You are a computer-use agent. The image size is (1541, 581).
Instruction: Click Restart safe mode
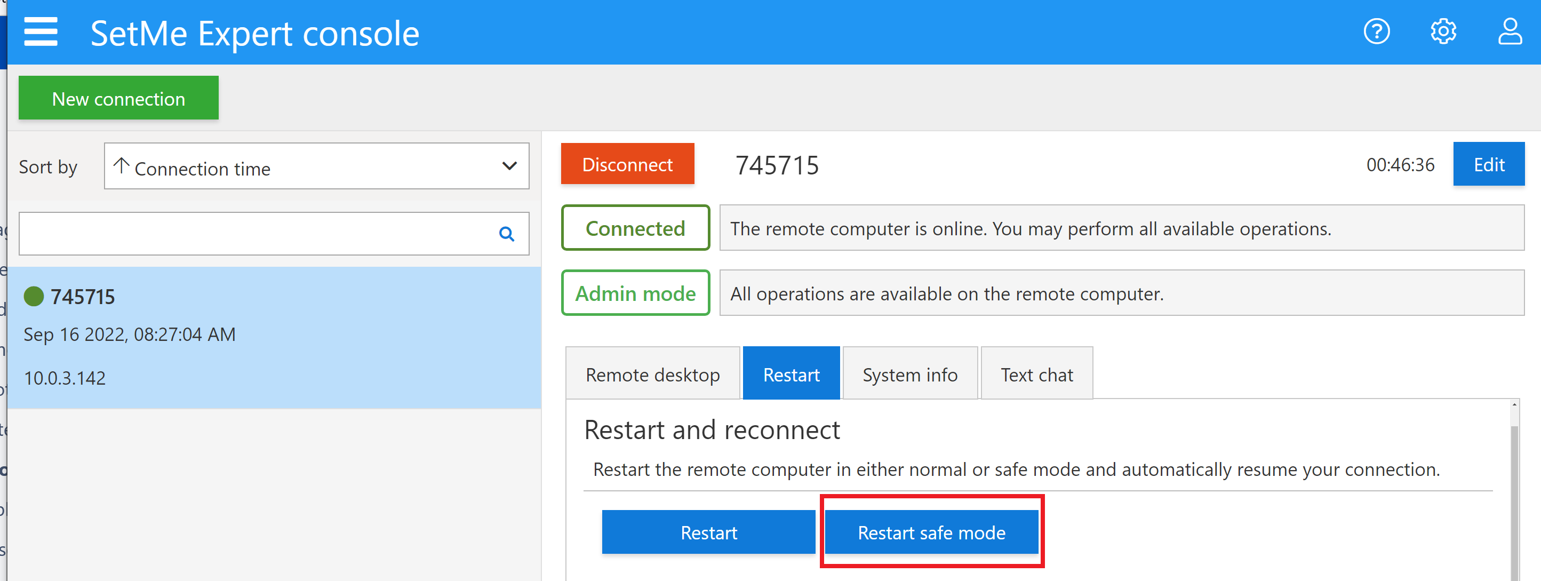pos(931,532)
